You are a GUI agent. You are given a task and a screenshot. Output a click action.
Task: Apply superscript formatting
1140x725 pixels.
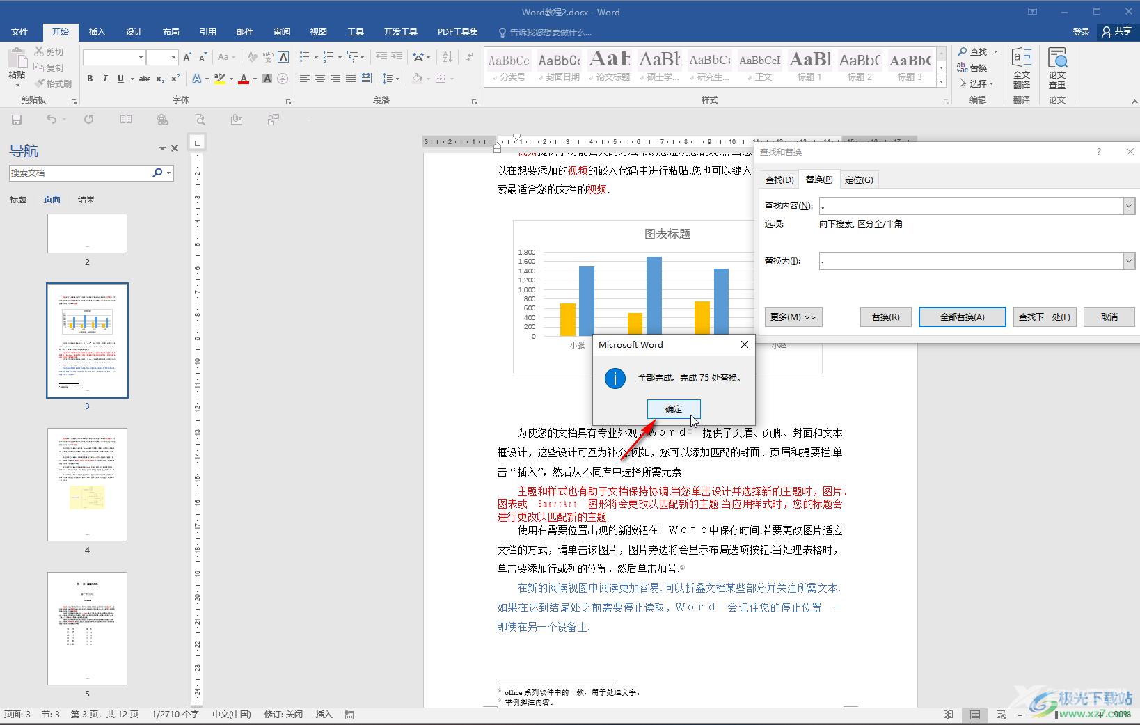click(x=175, y=79)
